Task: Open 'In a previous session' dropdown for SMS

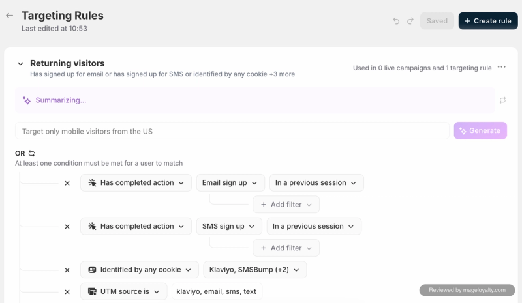Action: coord(314,227)
